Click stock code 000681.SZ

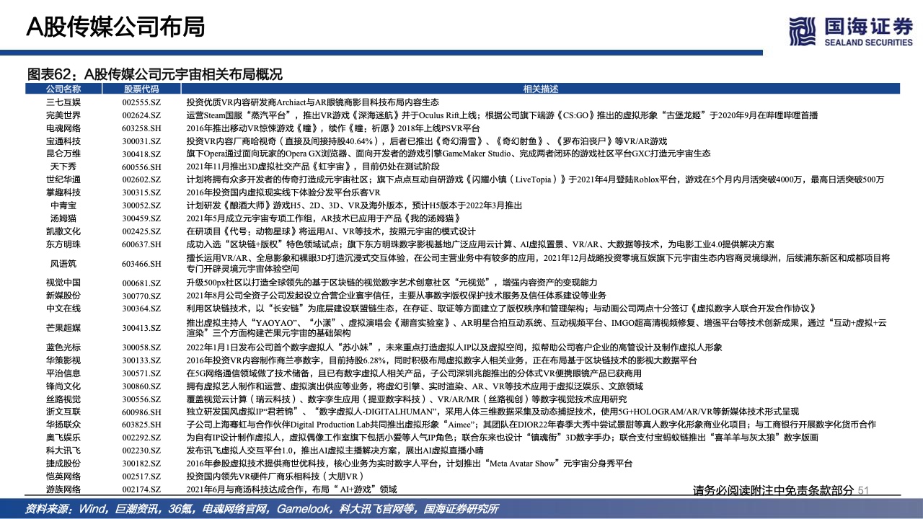[141, 283]
